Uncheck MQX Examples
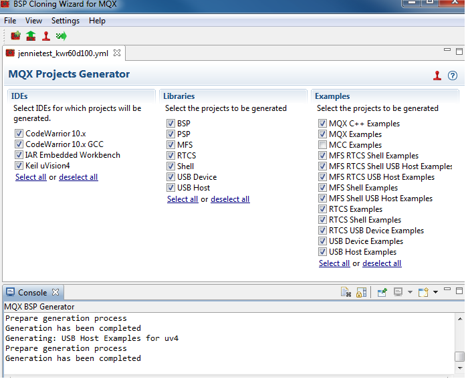The image size is (466, 379). tap(322, 134)
